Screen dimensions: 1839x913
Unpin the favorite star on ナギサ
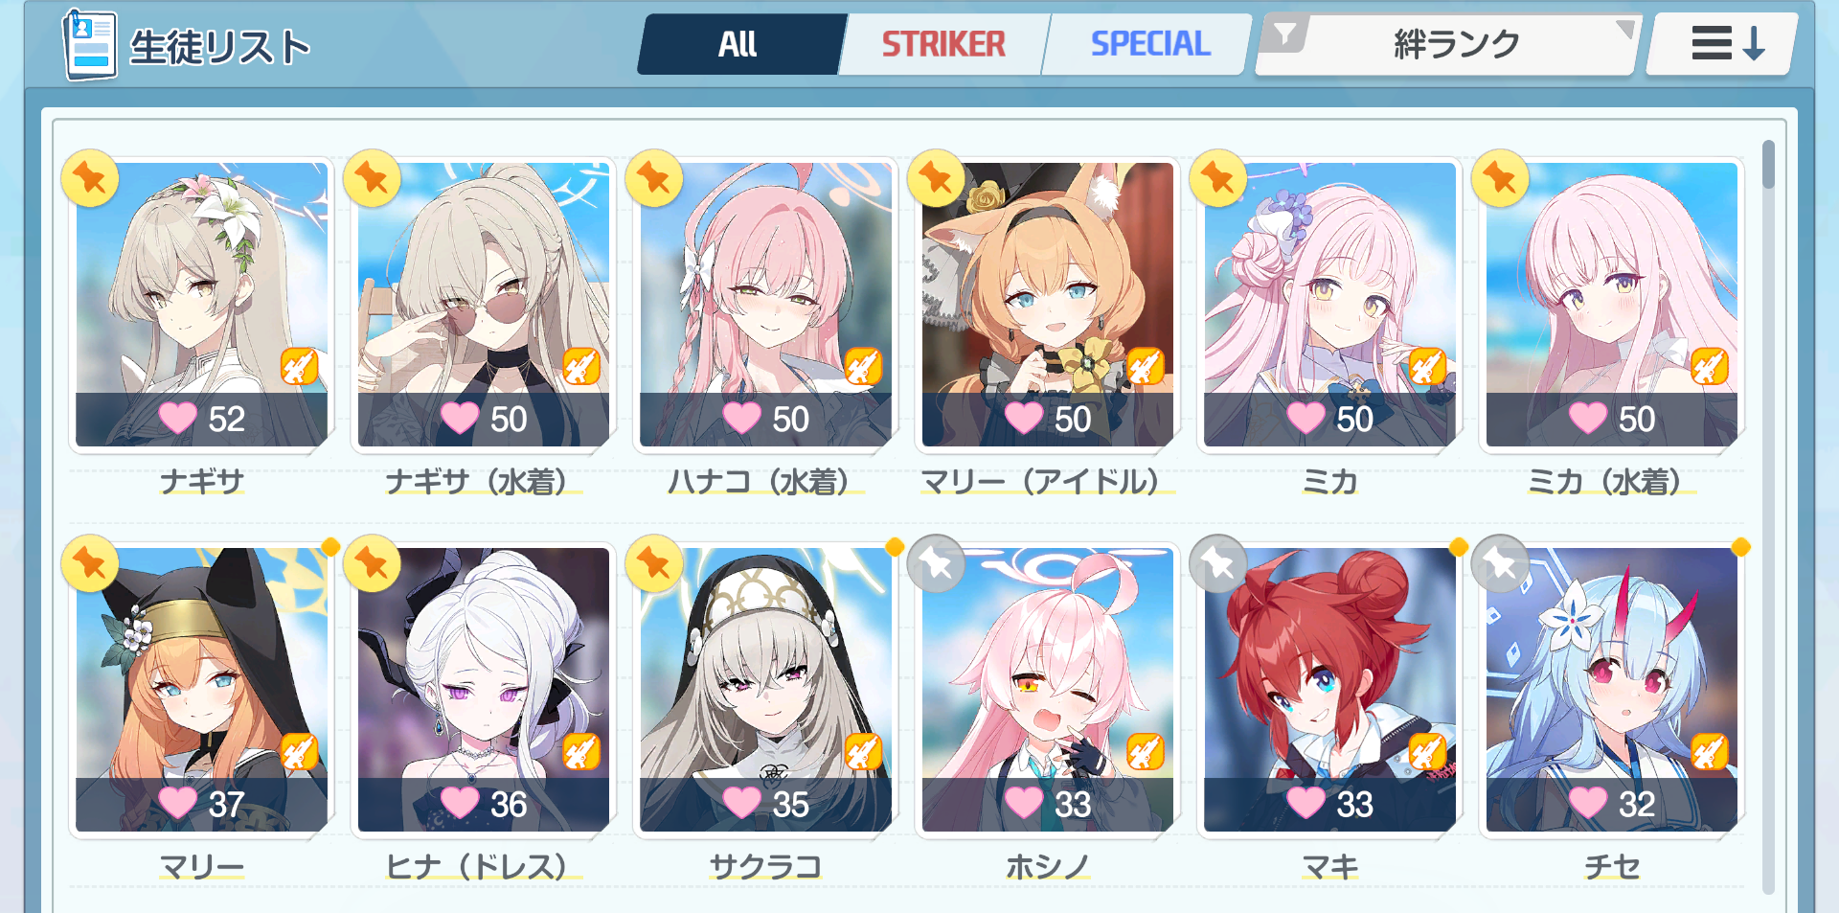tap(90, 178)
